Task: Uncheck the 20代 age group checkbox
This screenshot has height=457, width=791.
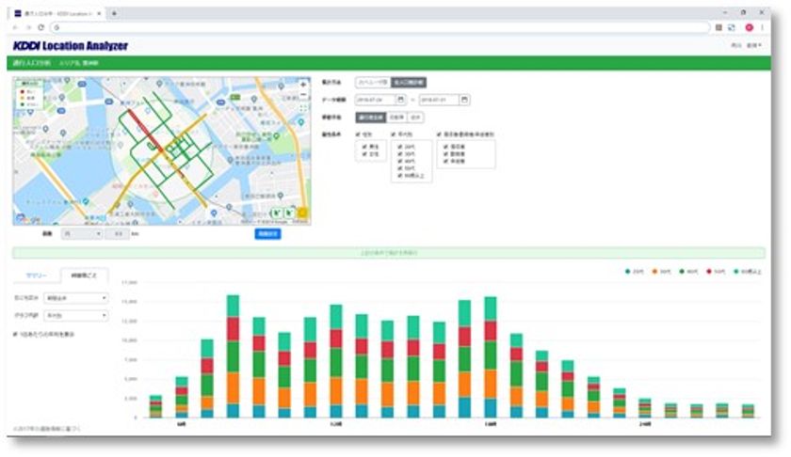Action: point(400,147)
